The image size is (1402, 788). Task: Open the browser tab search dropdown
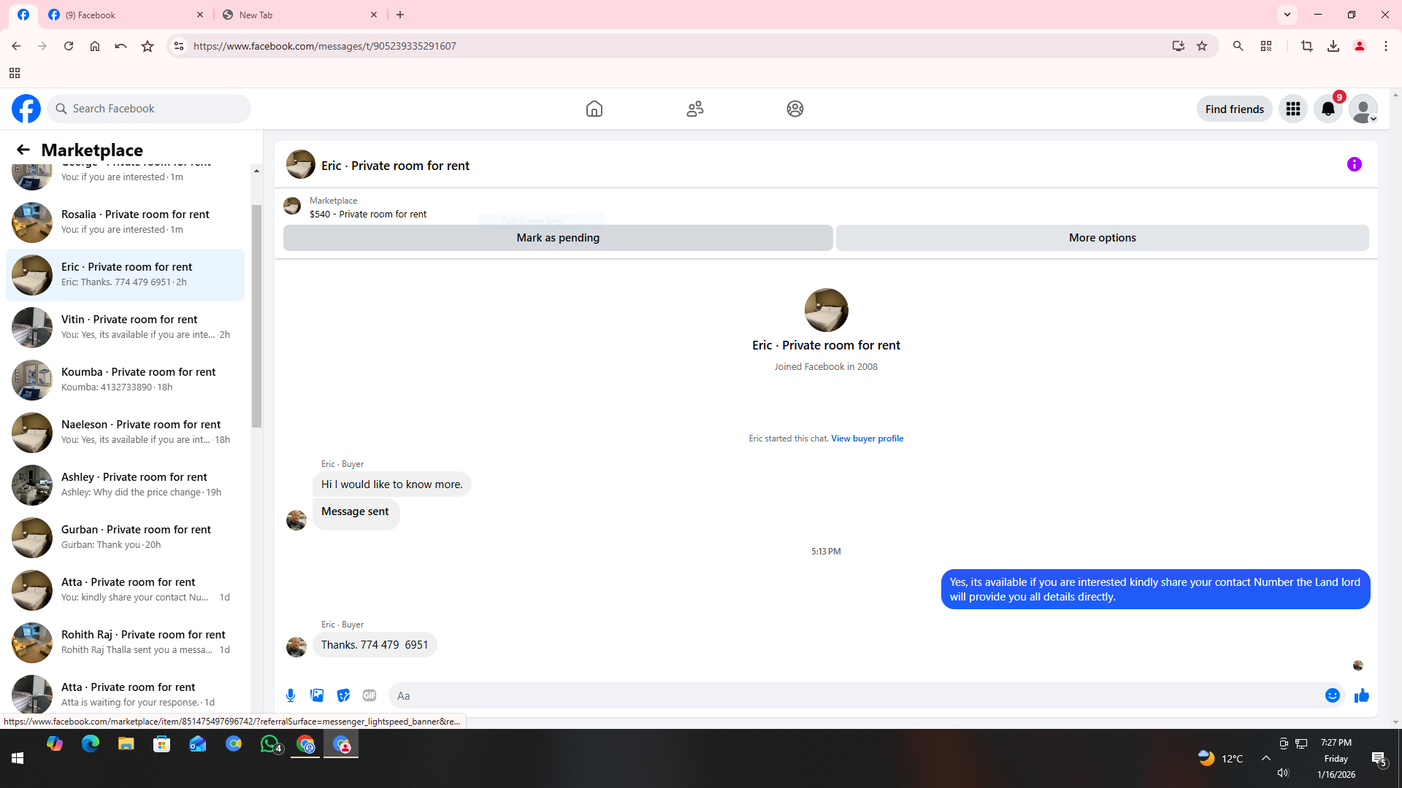pyautogui.click(x=1287, y=15)
